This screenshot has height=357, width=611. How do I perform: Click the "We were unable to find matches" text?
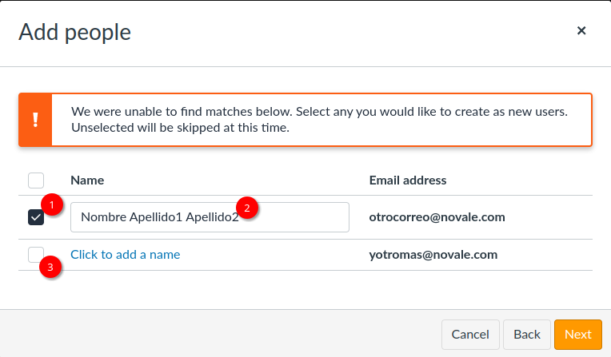(319, 112)
